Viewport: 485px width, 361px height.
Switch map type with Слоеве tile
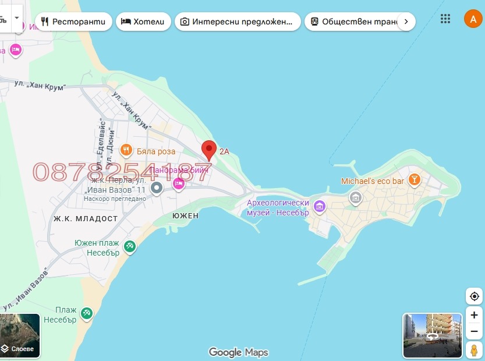20,335
